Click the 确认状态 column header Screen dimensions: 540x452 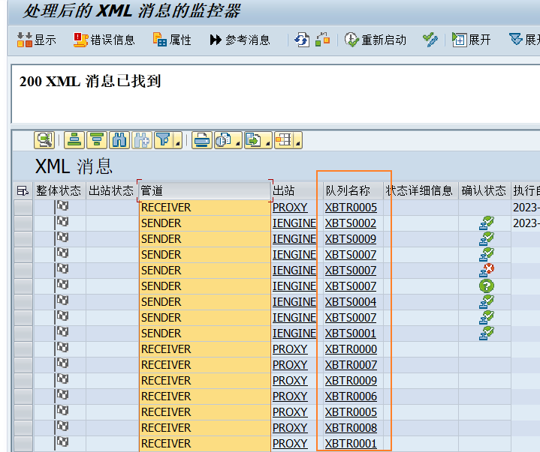pos(484,190)
